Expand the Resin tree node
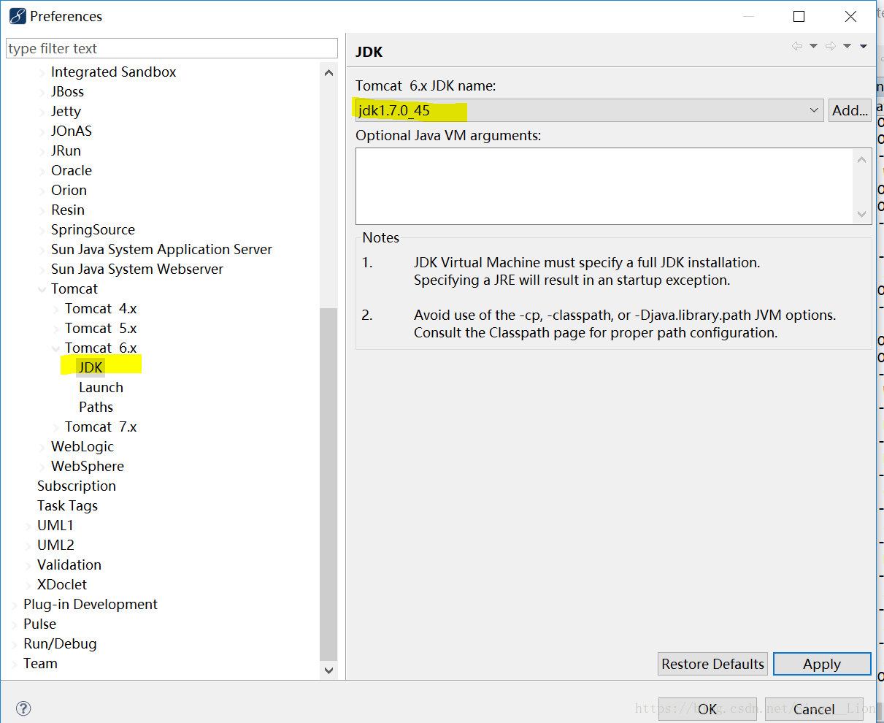 [42, 210]
